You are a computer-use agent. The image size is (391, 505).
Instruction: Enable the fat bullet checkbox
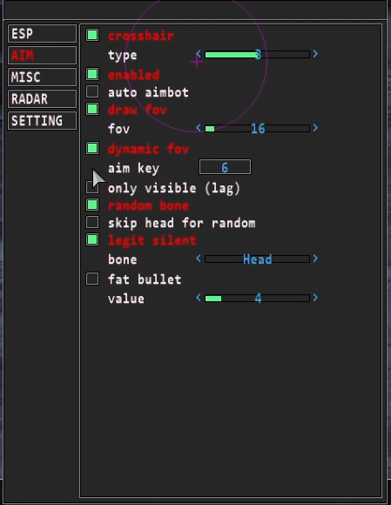pyautogui.click(x=92, y=279)
